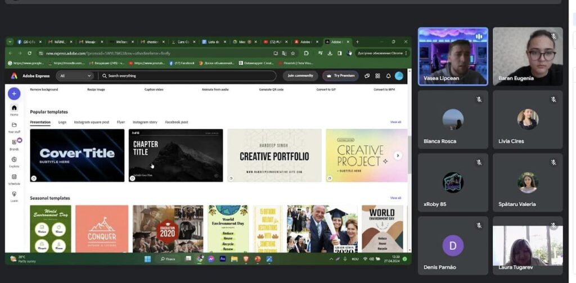This screenshot has height=283, width=576.
Task: Open the apps grid icon
Action: point(377,76)
